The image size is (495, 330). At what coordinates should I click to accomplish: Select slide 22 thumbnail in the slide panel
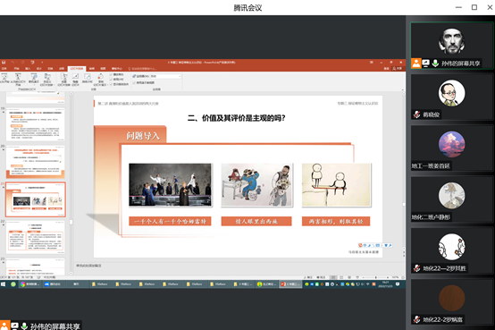[x=36, y=237]
